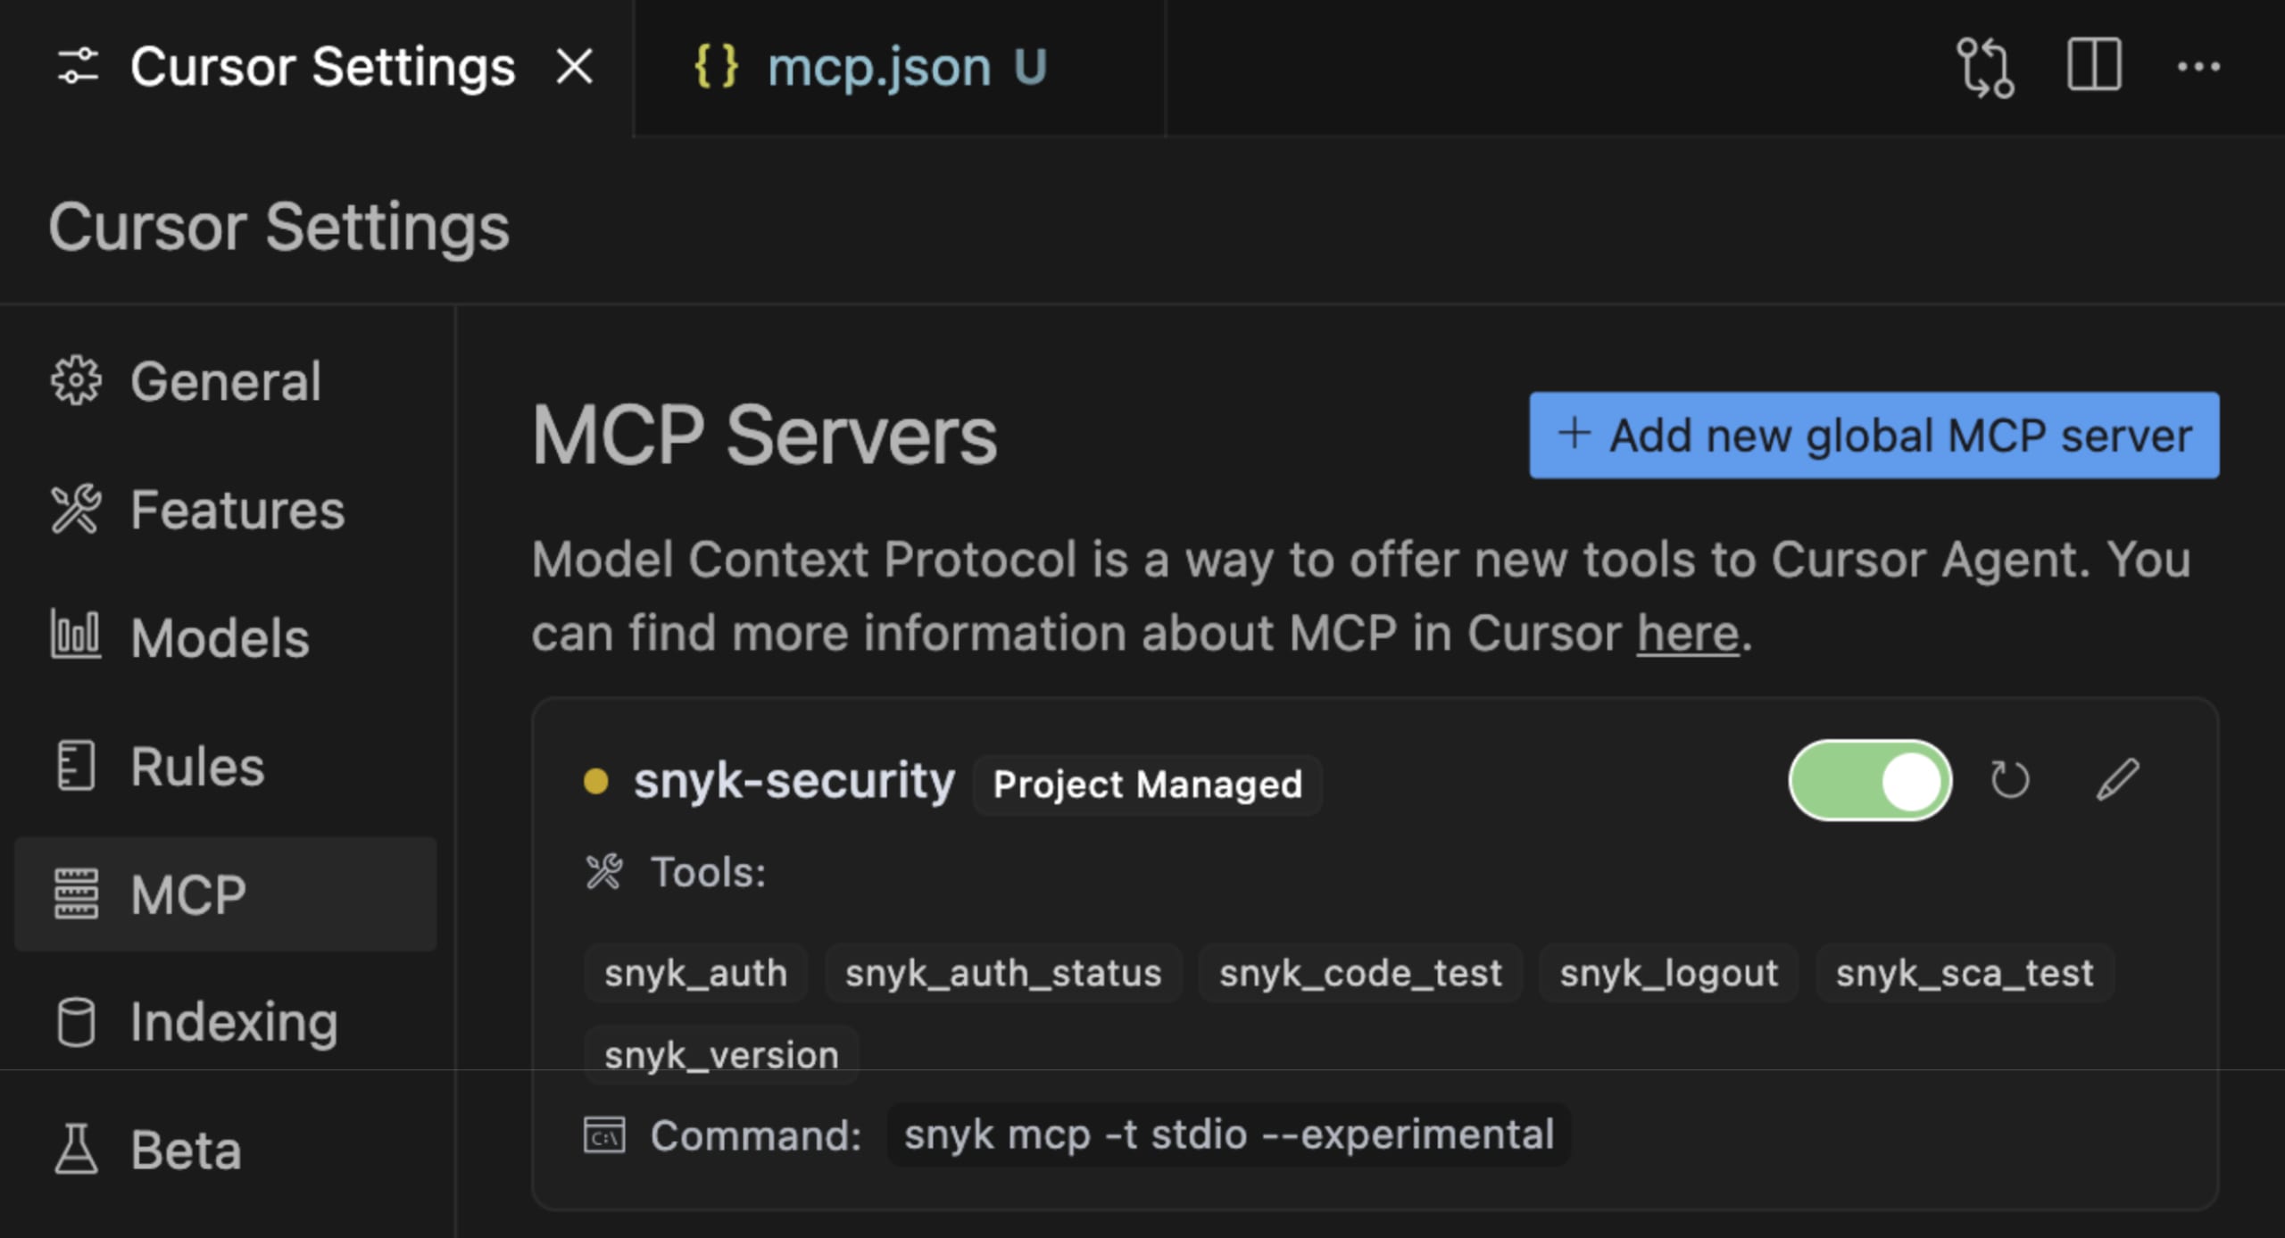
Task: Click the Project Managed badge
Action: pyautogui.click(x=1148, y=785)
